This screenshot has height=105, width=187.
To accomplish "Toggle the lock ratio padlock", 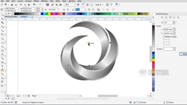I will click(46, 10).
